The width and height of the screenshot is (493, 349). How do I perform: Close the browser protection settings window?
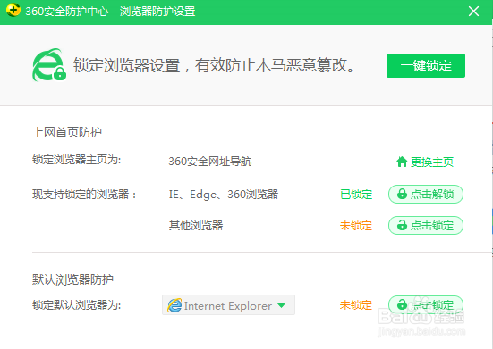(x=473, y=12)
